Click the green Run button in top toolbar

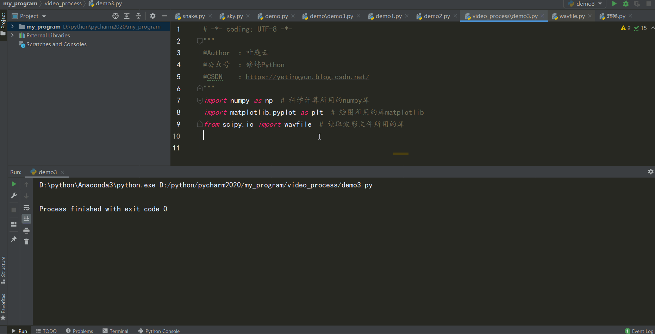pos(614,4)
